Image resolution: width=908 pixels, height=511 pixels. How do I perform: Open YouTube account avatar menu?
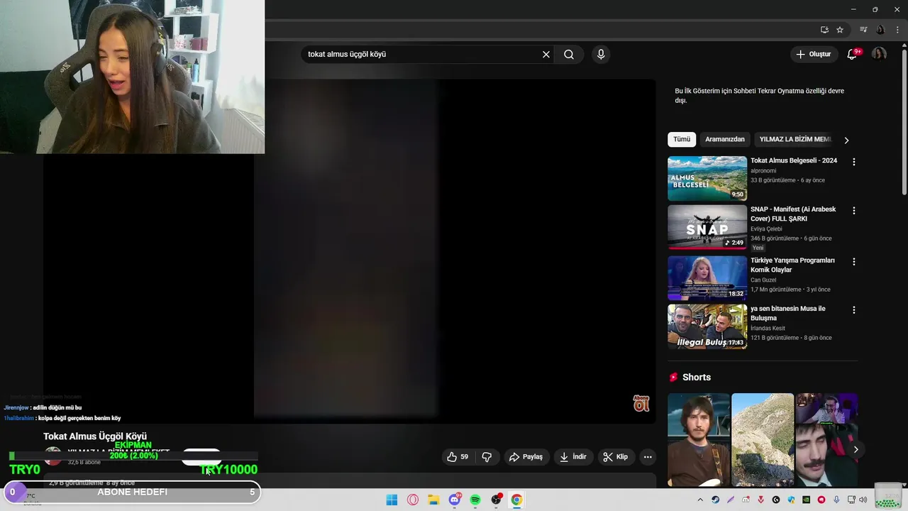click(879, 55)
